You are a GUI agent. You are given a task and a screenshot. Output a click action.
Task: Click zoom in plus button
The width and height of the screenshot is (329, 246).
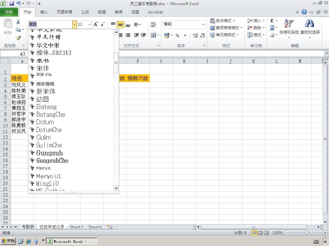325,233
